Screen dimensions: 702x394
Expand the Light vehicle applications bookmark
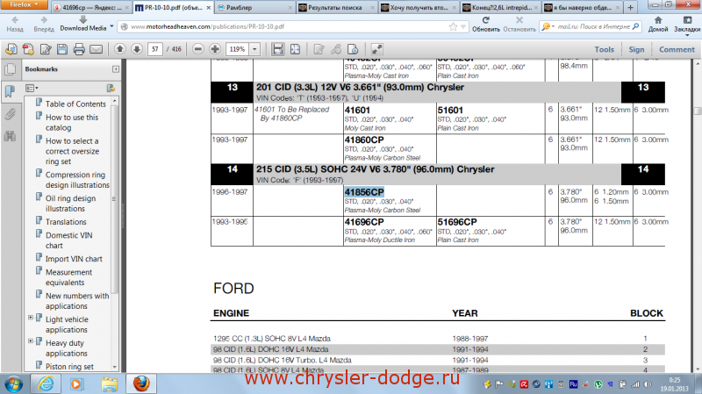pos(31,318)
